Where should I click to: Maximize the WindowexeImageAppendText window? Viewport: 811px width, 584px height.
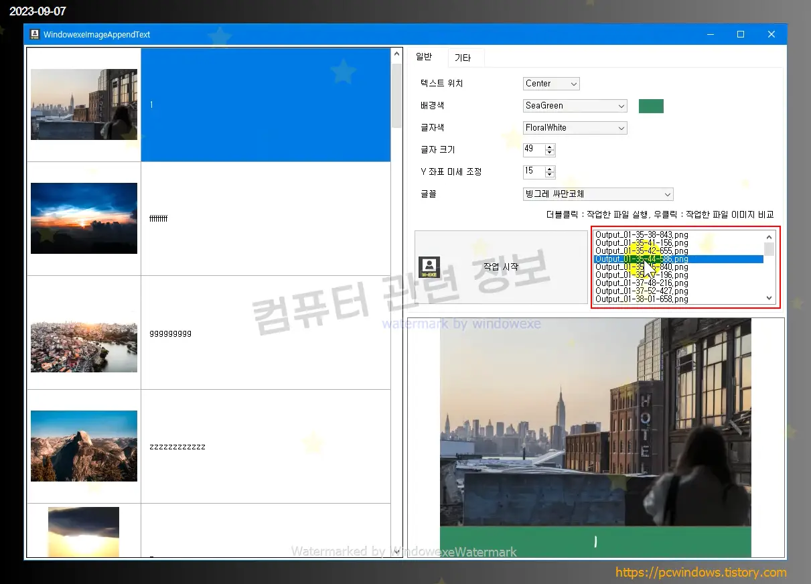tap(741, 34)
